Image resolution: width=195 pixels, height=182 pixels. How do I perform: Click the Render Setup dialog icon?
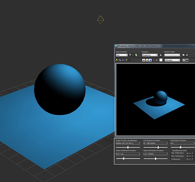click(x=183, y=55)
